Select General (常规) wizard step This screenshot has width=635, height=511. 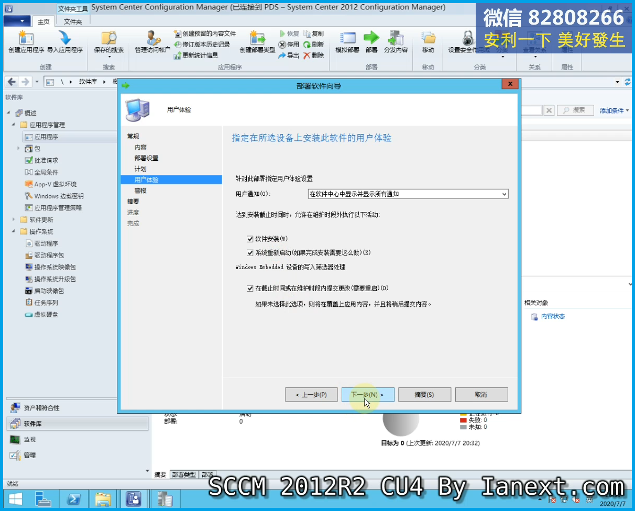point(133,136)
